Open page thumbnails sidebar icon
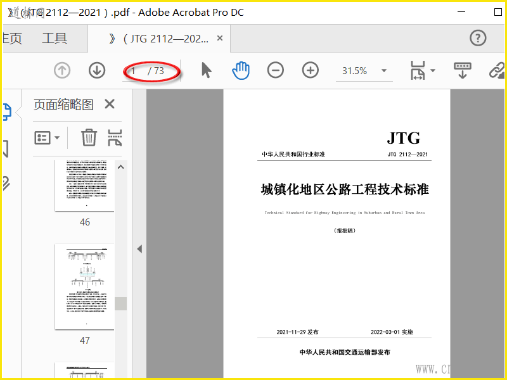The image size is (507, 380). (7, 112)
